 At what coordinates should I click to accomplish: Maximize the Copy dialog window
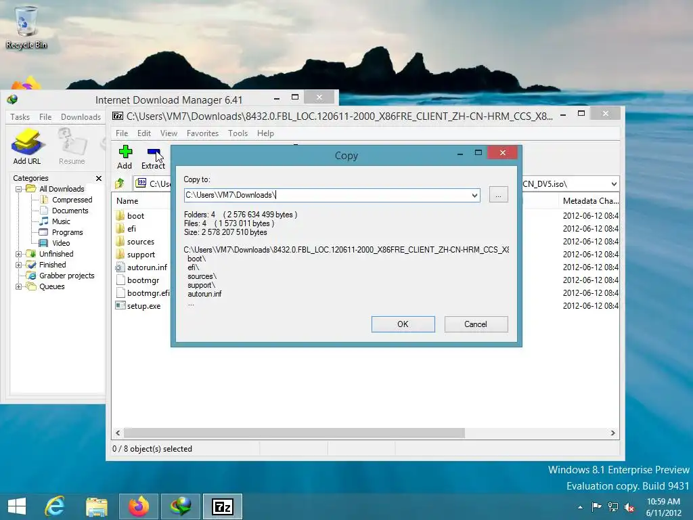478,152
